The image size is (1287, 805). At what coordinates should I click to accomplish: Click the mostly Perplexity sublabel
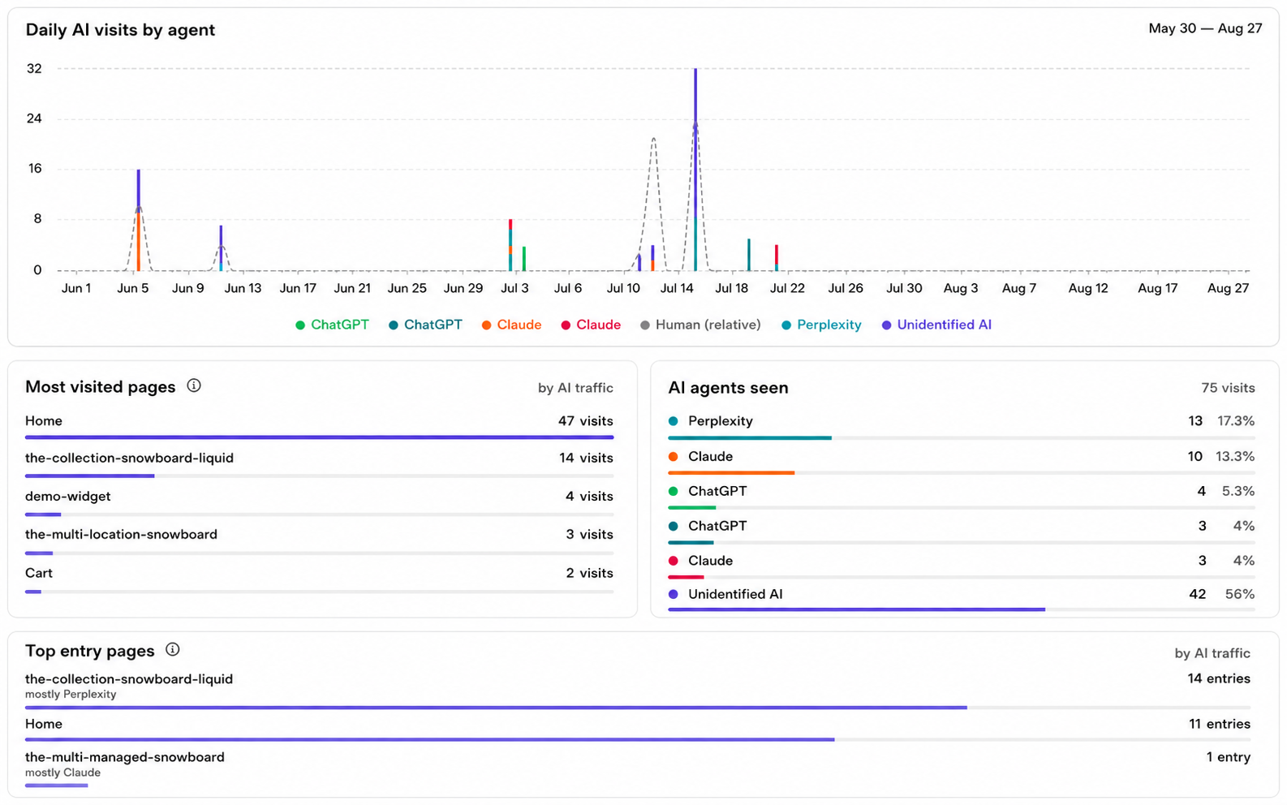[71, 695]
